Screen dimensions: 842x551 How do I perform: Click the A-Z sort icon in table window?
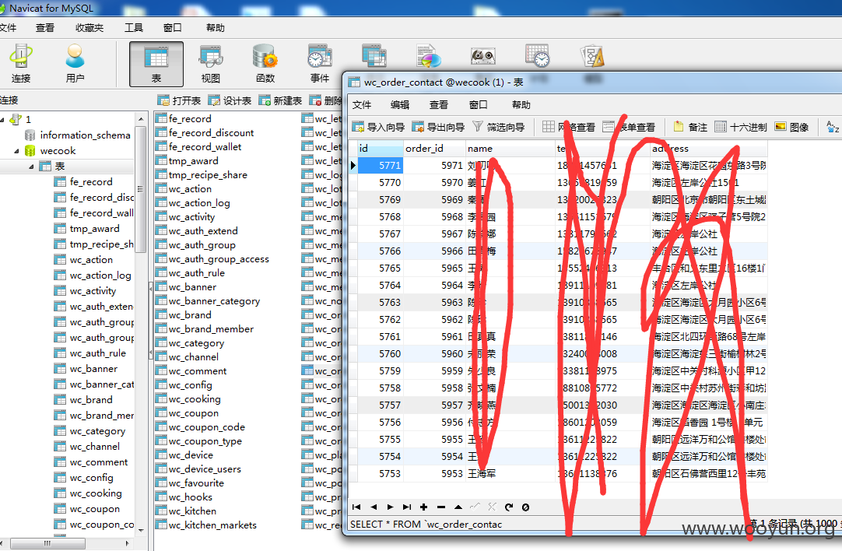(833, 127)
